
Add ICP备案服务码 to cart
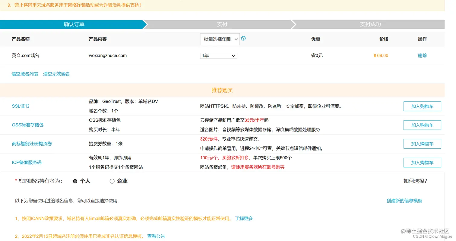click(422, 163)
